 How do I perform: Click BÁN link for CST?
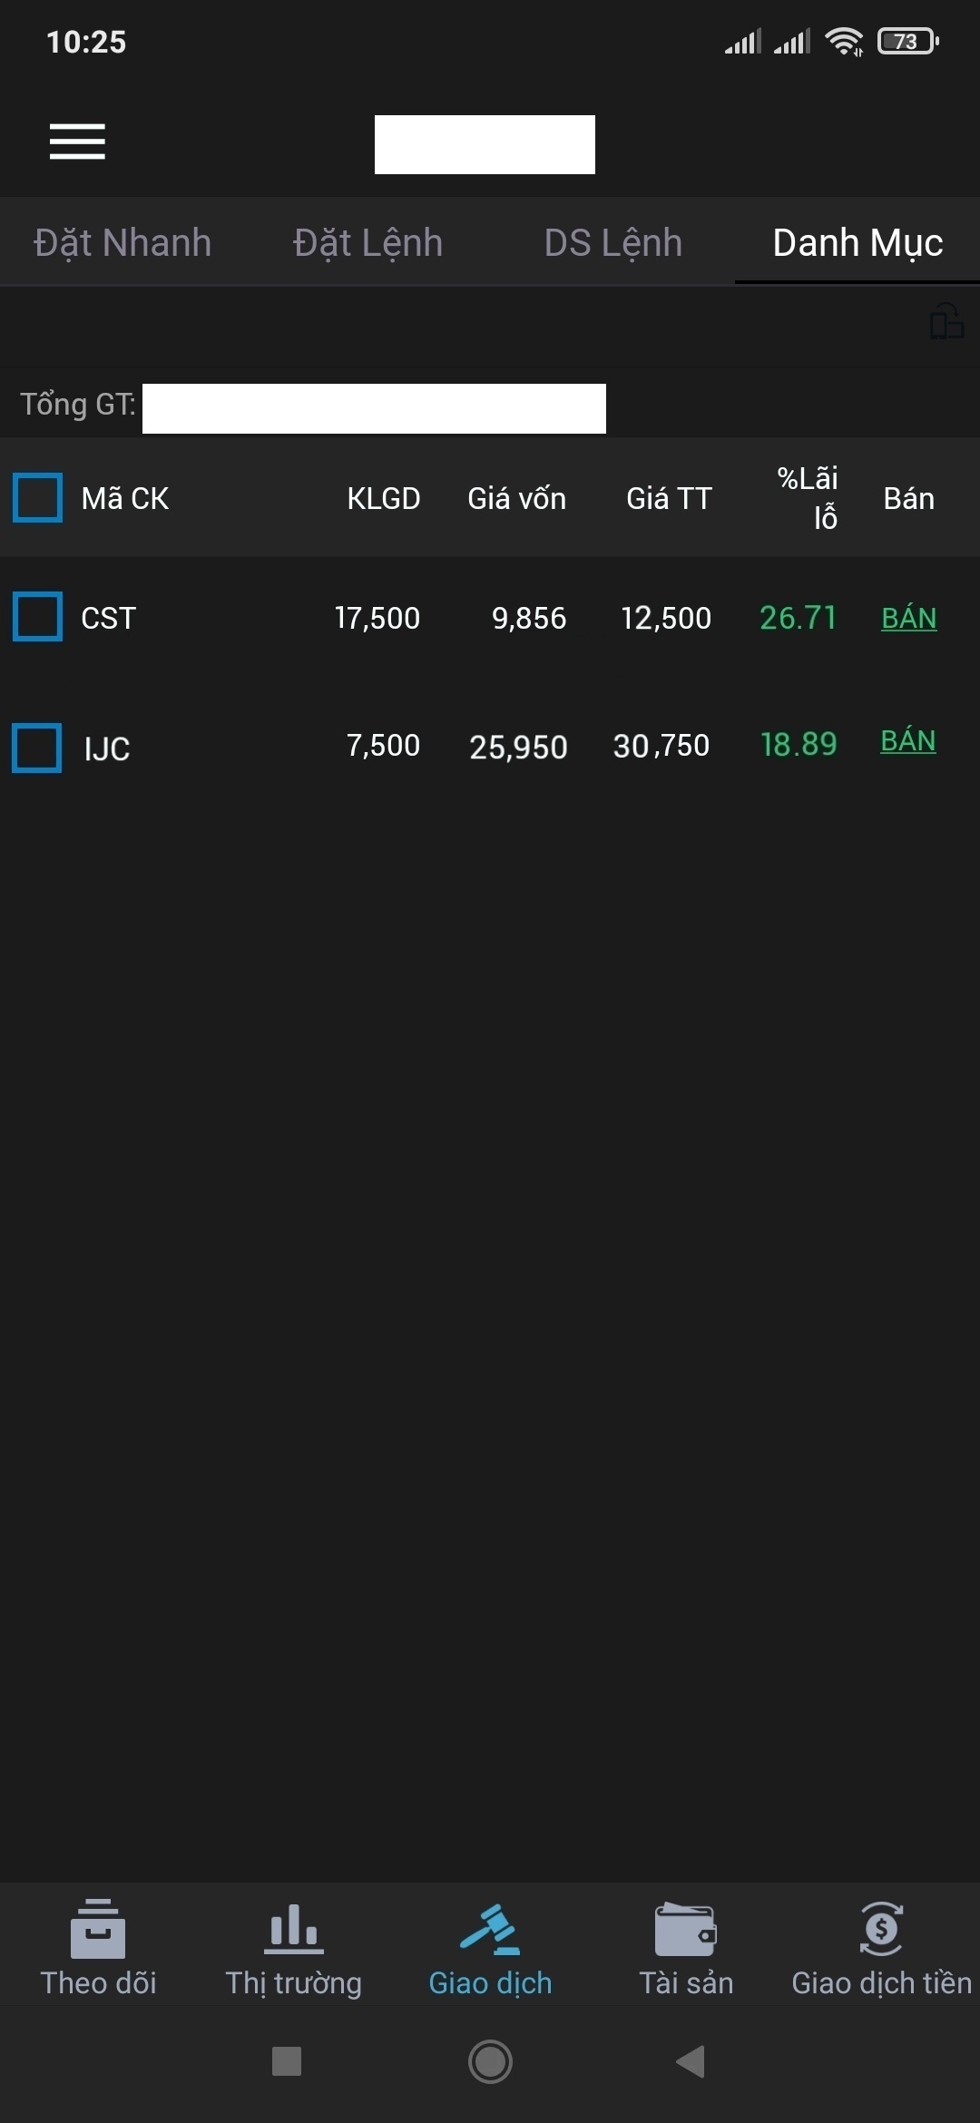(909, 618)
